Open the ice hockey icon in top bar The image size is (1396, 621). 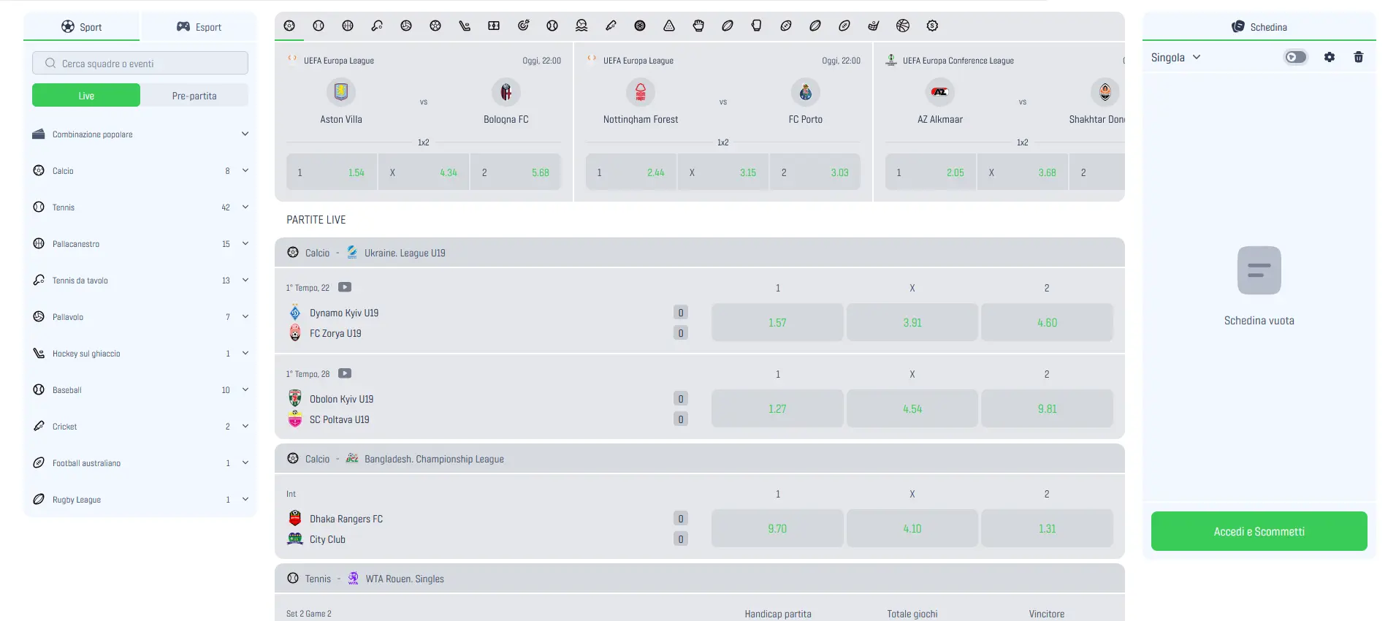point(465,26)
